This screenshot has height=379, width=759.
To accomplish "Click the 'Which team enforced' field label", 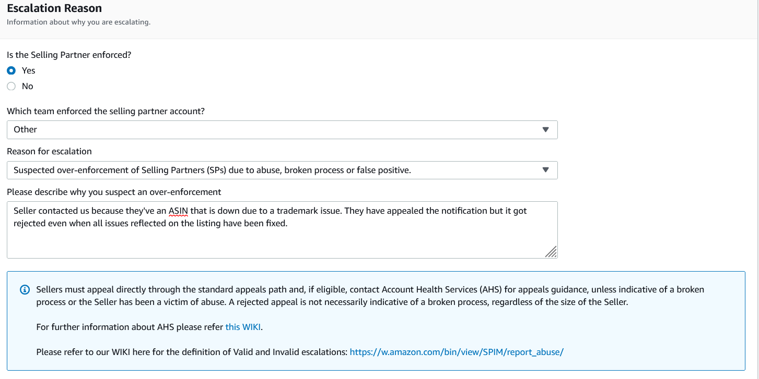I will [106, 111].
